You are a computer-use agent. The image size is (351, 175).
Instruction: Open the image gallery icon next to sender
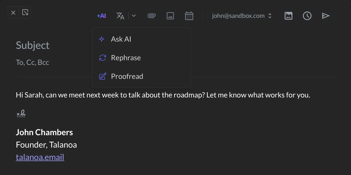click(x=289, y=16)
